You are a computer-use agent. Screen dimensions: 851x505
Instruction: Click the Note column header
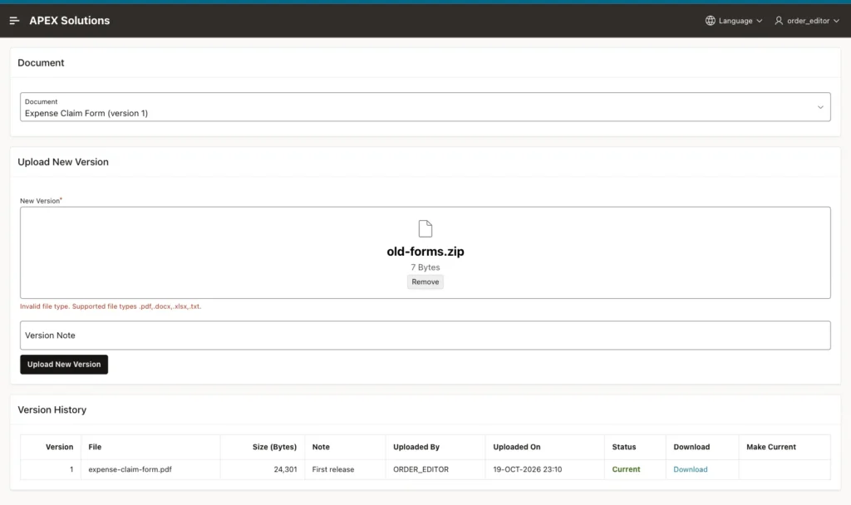pos(321,447)
